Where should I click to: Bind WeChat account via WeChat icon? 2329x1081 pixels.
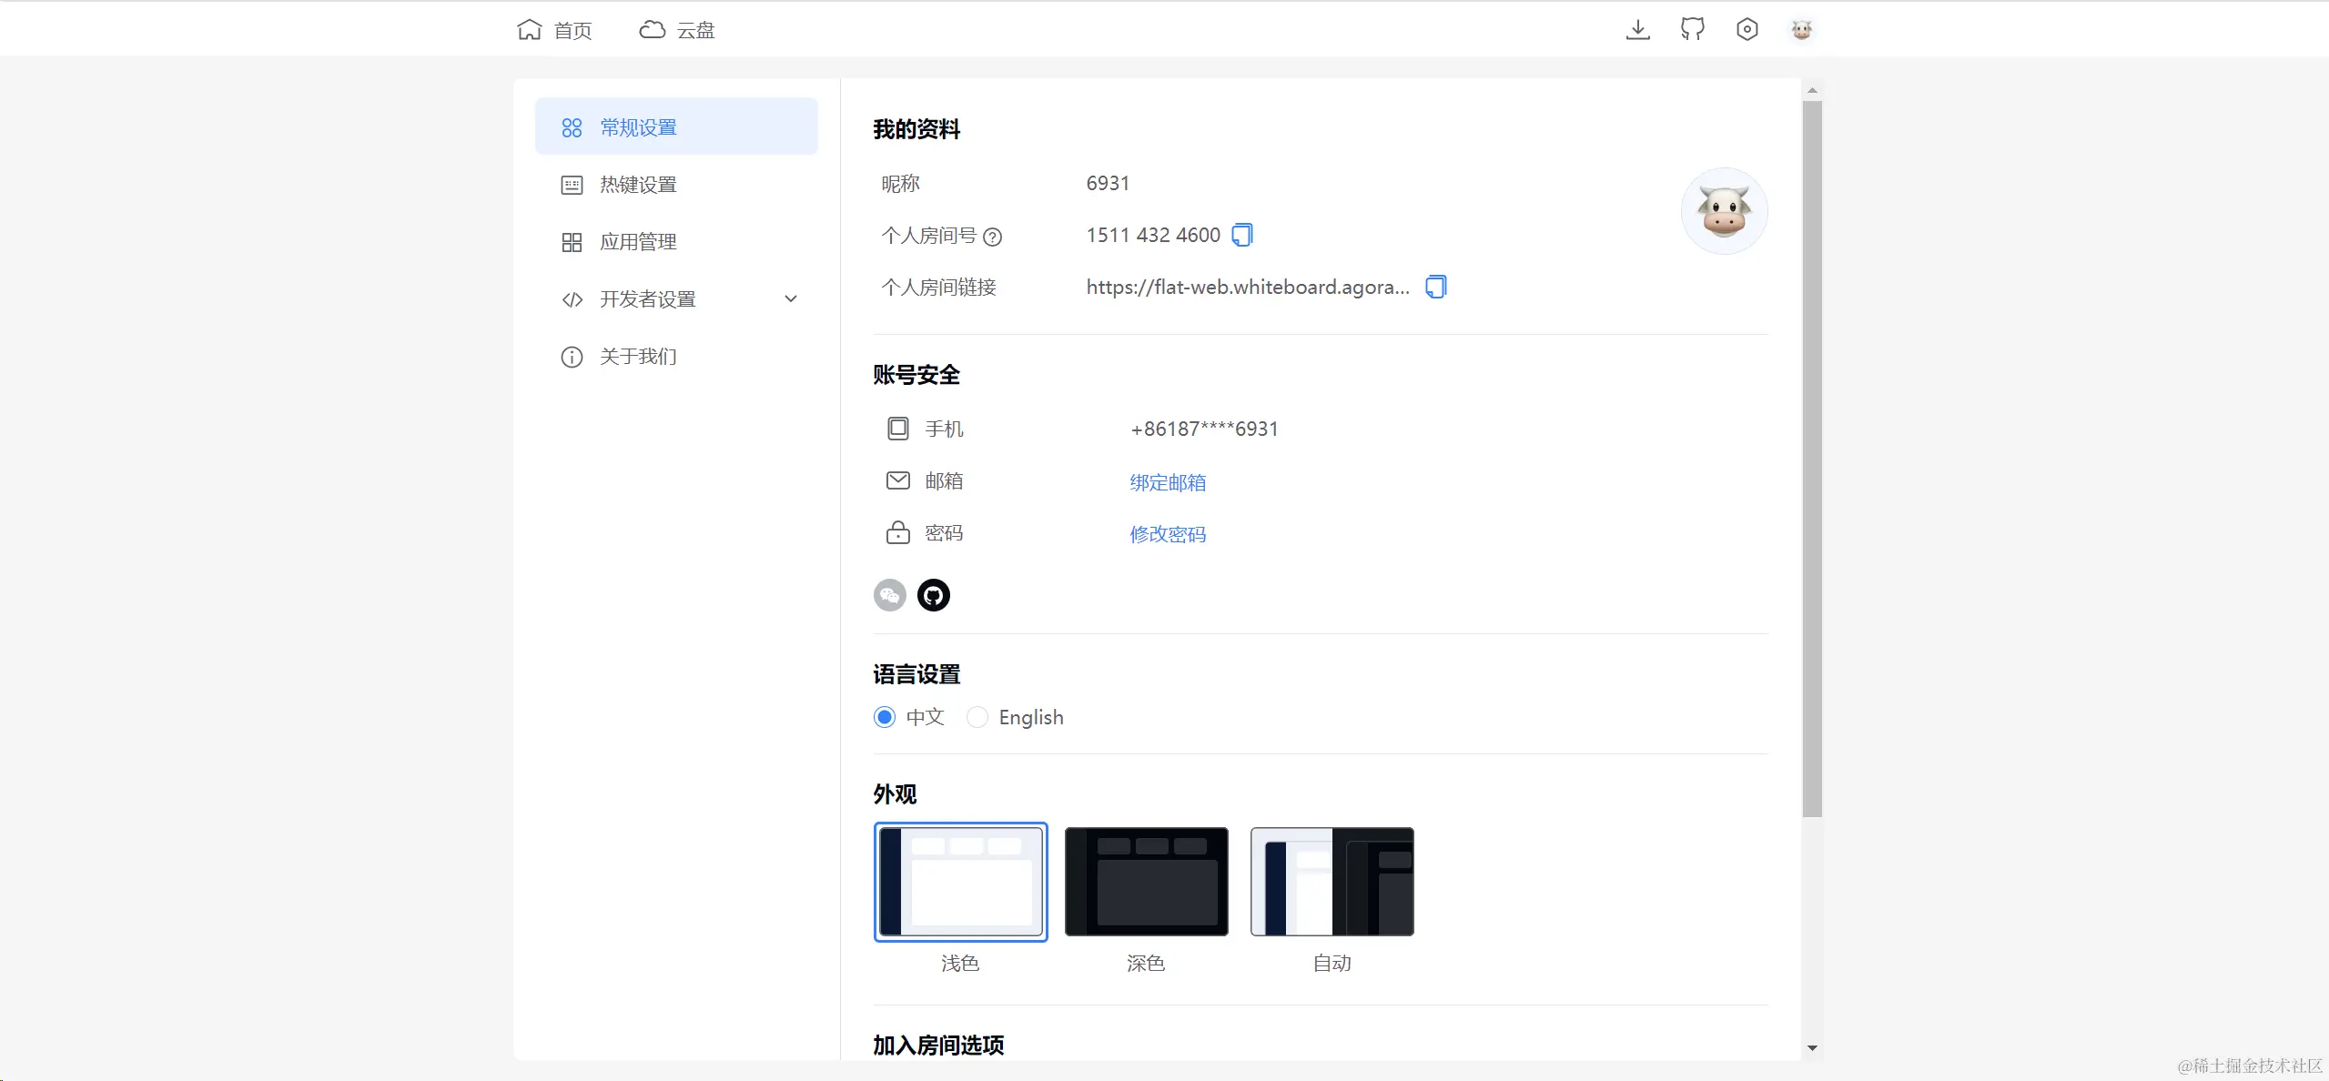(x=888, y=594)
